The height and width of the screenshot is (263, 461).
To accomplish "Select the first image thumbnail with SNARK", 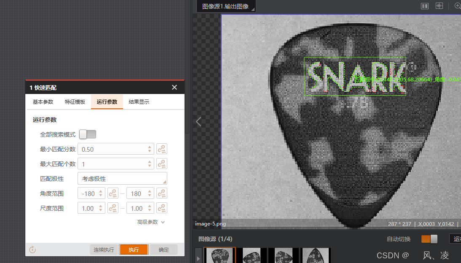I will point(220,255).
